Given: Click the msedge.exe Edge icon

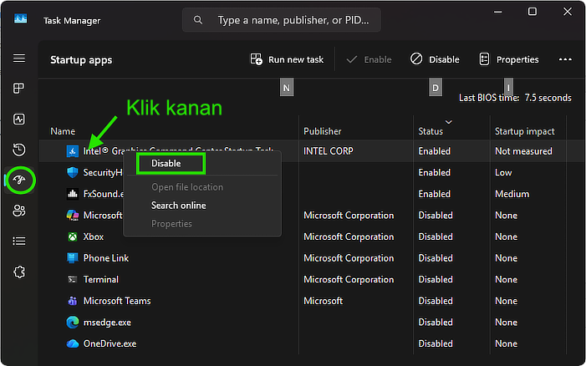Looking at the screenshot, I should click(73, 323).
